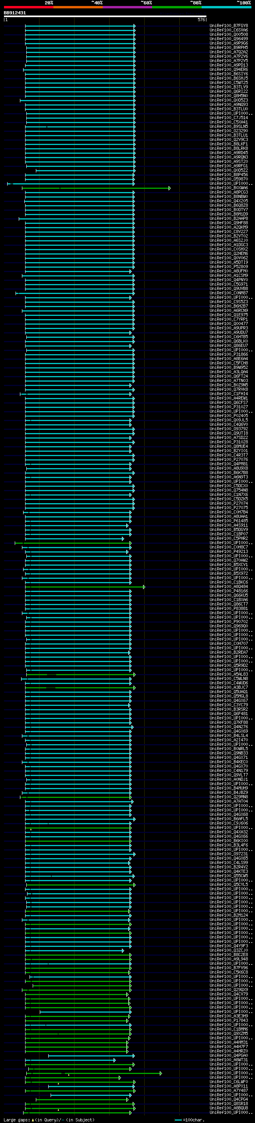The height and width of the screenshot is (1123, 255).
Task: Select the hit UniRef100_A1CSM9
Action: click(229, 276)
